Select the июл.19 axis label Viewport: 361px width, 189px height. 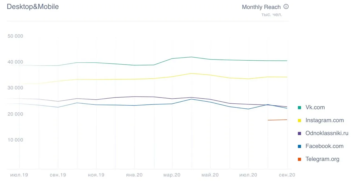19,175
